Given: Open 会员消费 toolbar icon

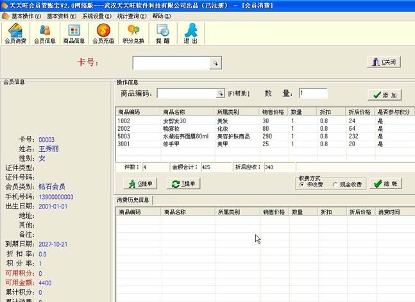Looking at the screenshot, I should [15, 33].
